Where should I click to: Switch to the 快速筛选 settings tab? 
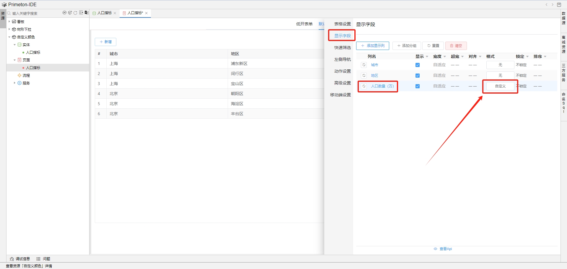[342, 48]
